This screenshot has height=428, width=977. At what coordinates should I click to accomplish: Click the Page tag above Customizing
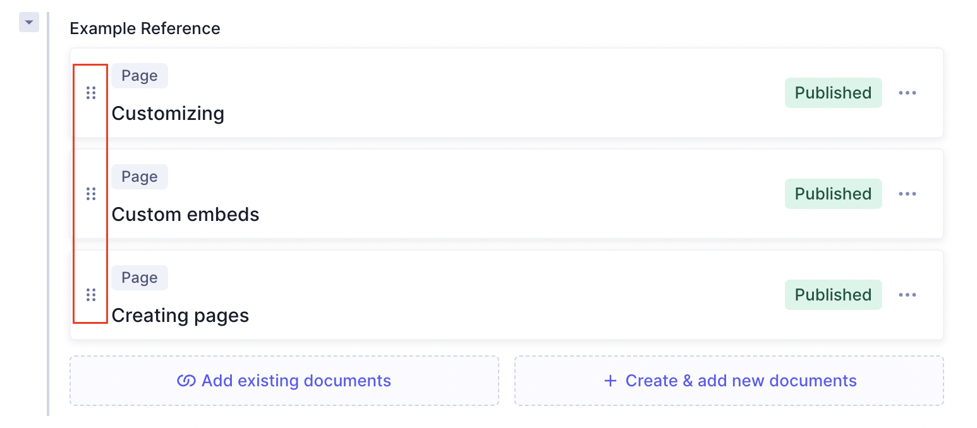click(x=140, y=76)
